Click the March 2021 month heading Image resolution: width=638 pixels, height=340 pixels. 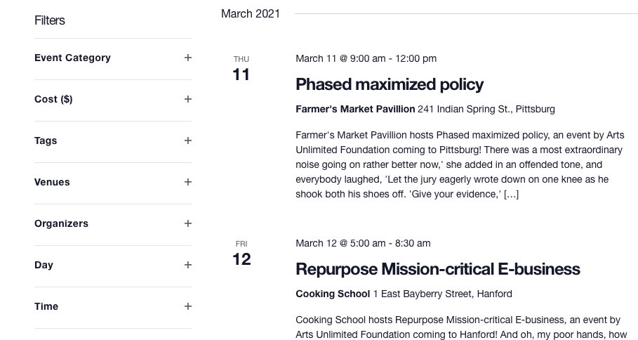click(251, 13)
